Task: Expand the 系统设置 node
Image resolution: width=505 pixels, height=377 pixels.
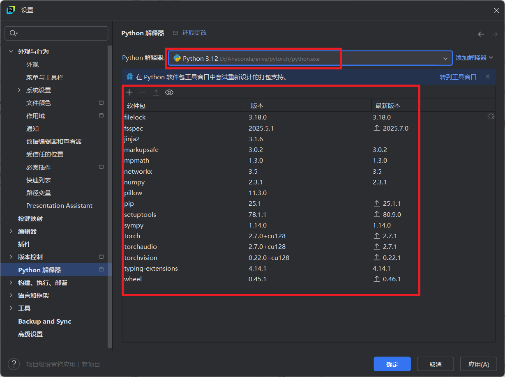Action: pyautogui.click(x=19, y=90)
